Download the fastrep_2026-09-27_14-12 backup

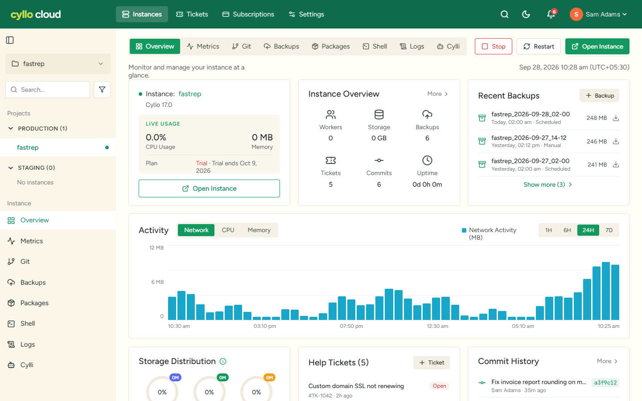coord(616,141)
